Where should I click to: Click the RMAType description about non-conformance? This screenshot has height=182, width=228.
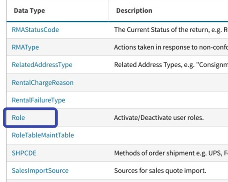tap(171, 47)
